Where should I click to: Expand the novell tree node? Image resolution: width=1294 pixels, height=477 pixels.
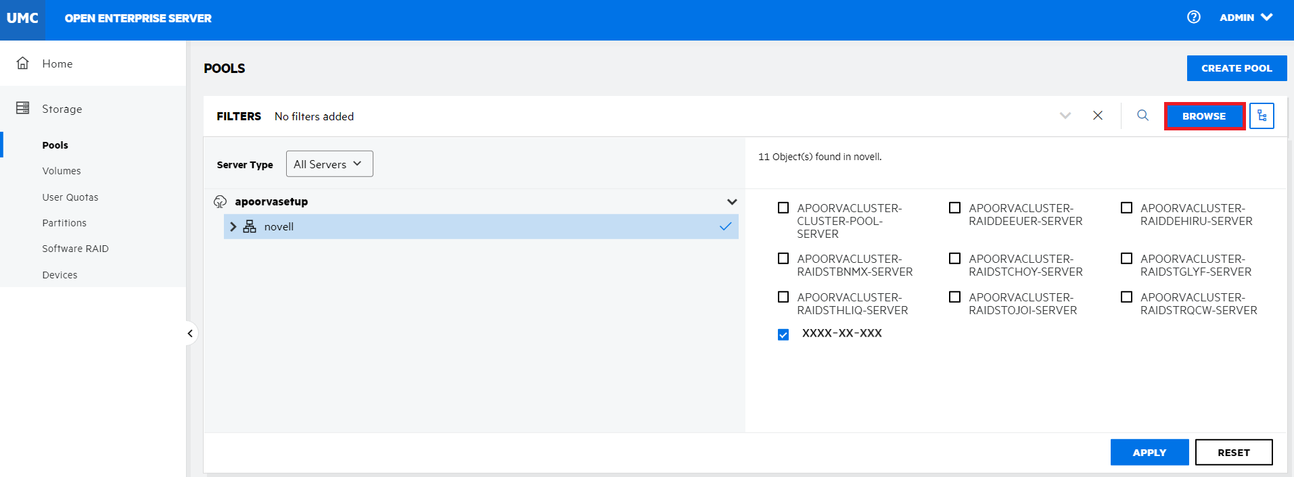(233, 227)
